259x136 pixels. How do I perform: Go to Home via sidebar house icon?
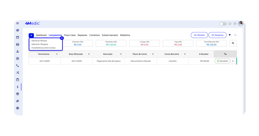[x=17, y=30]
